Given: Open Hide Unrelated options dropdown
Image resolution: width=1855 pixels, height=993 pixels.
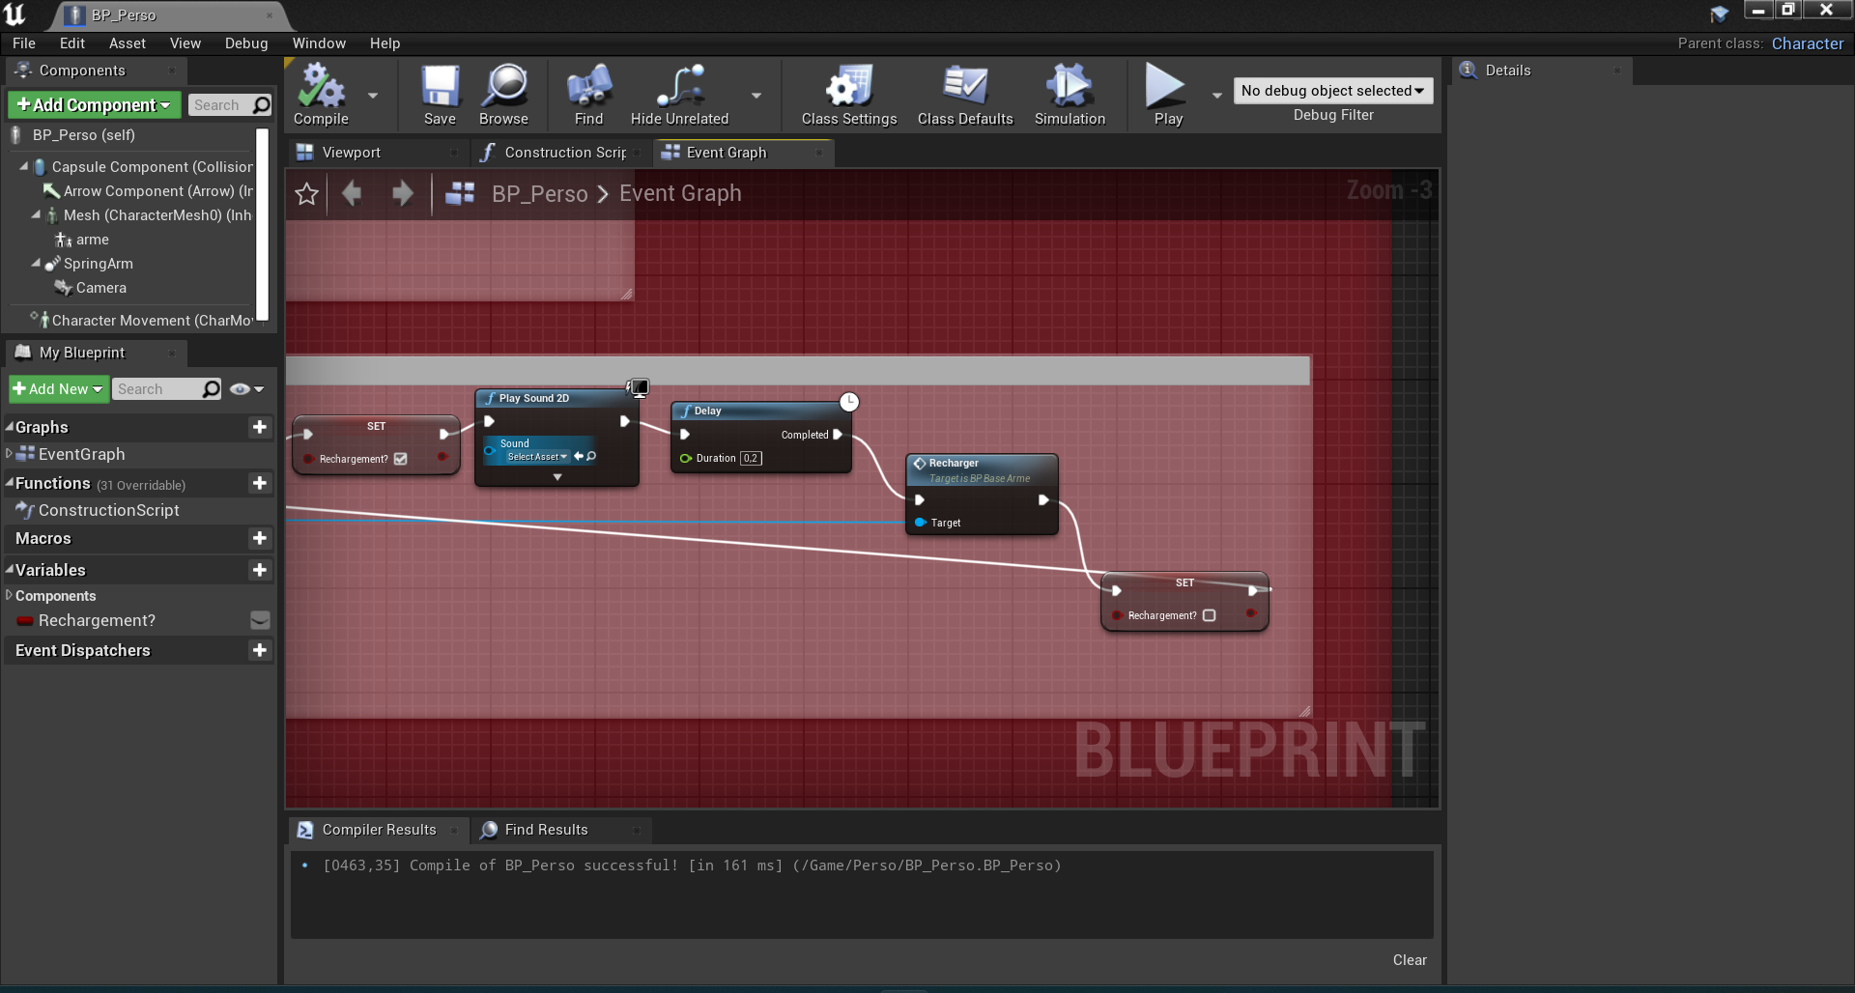Looking at the screenshot, I should coord(756,96).
